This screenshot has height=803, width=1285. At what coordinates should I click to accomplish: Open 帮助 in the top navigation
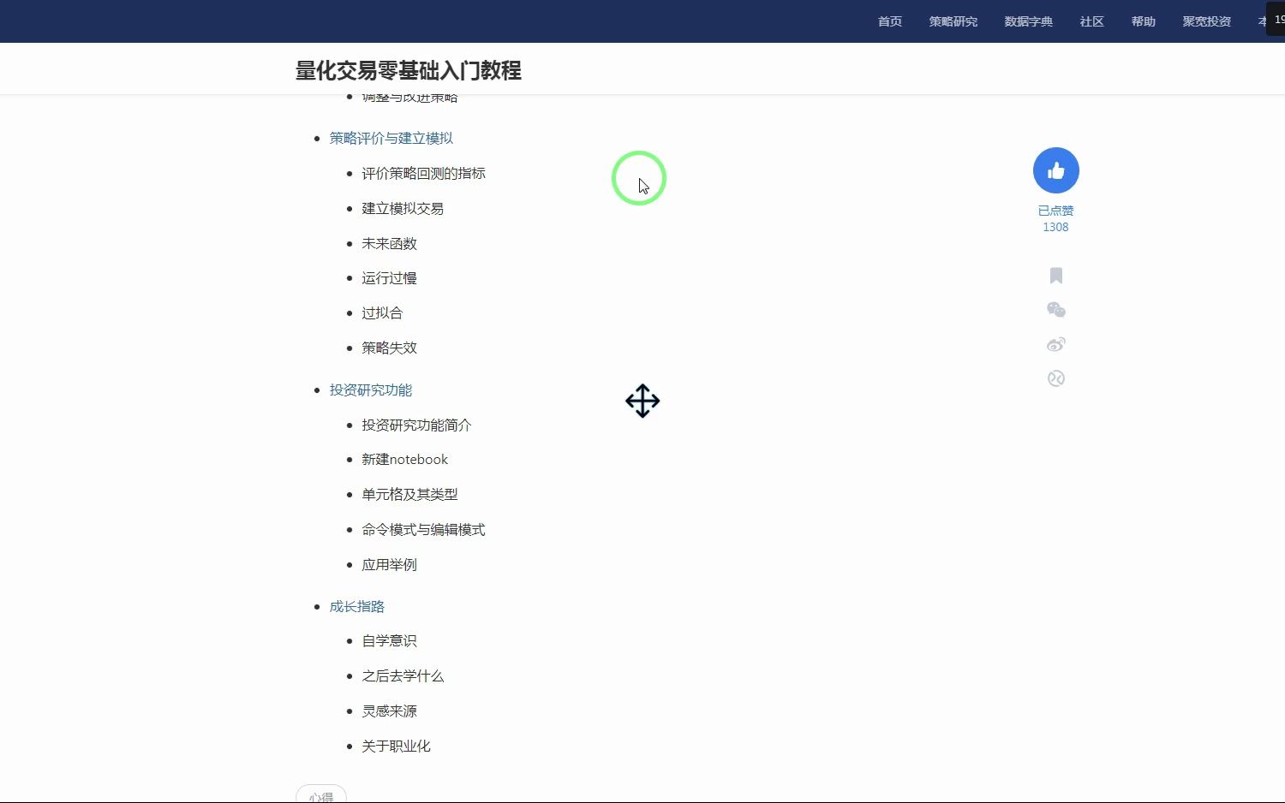click(x=1144, y=21)
